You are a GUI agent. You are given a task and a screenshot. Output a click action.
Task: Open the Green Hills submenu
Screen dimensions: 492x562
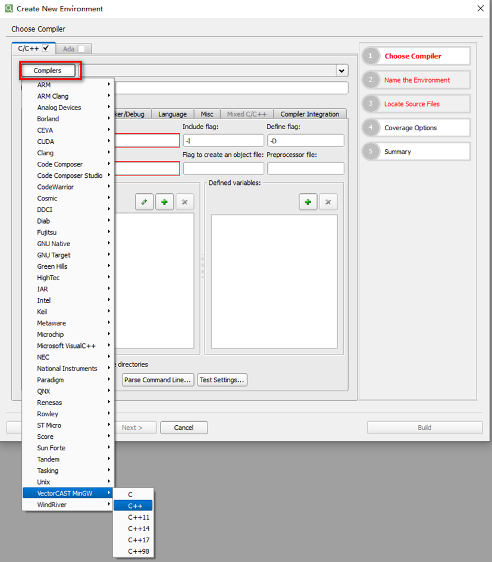pos(68,266)
